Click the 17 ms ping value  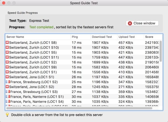(x=77, y=43)
